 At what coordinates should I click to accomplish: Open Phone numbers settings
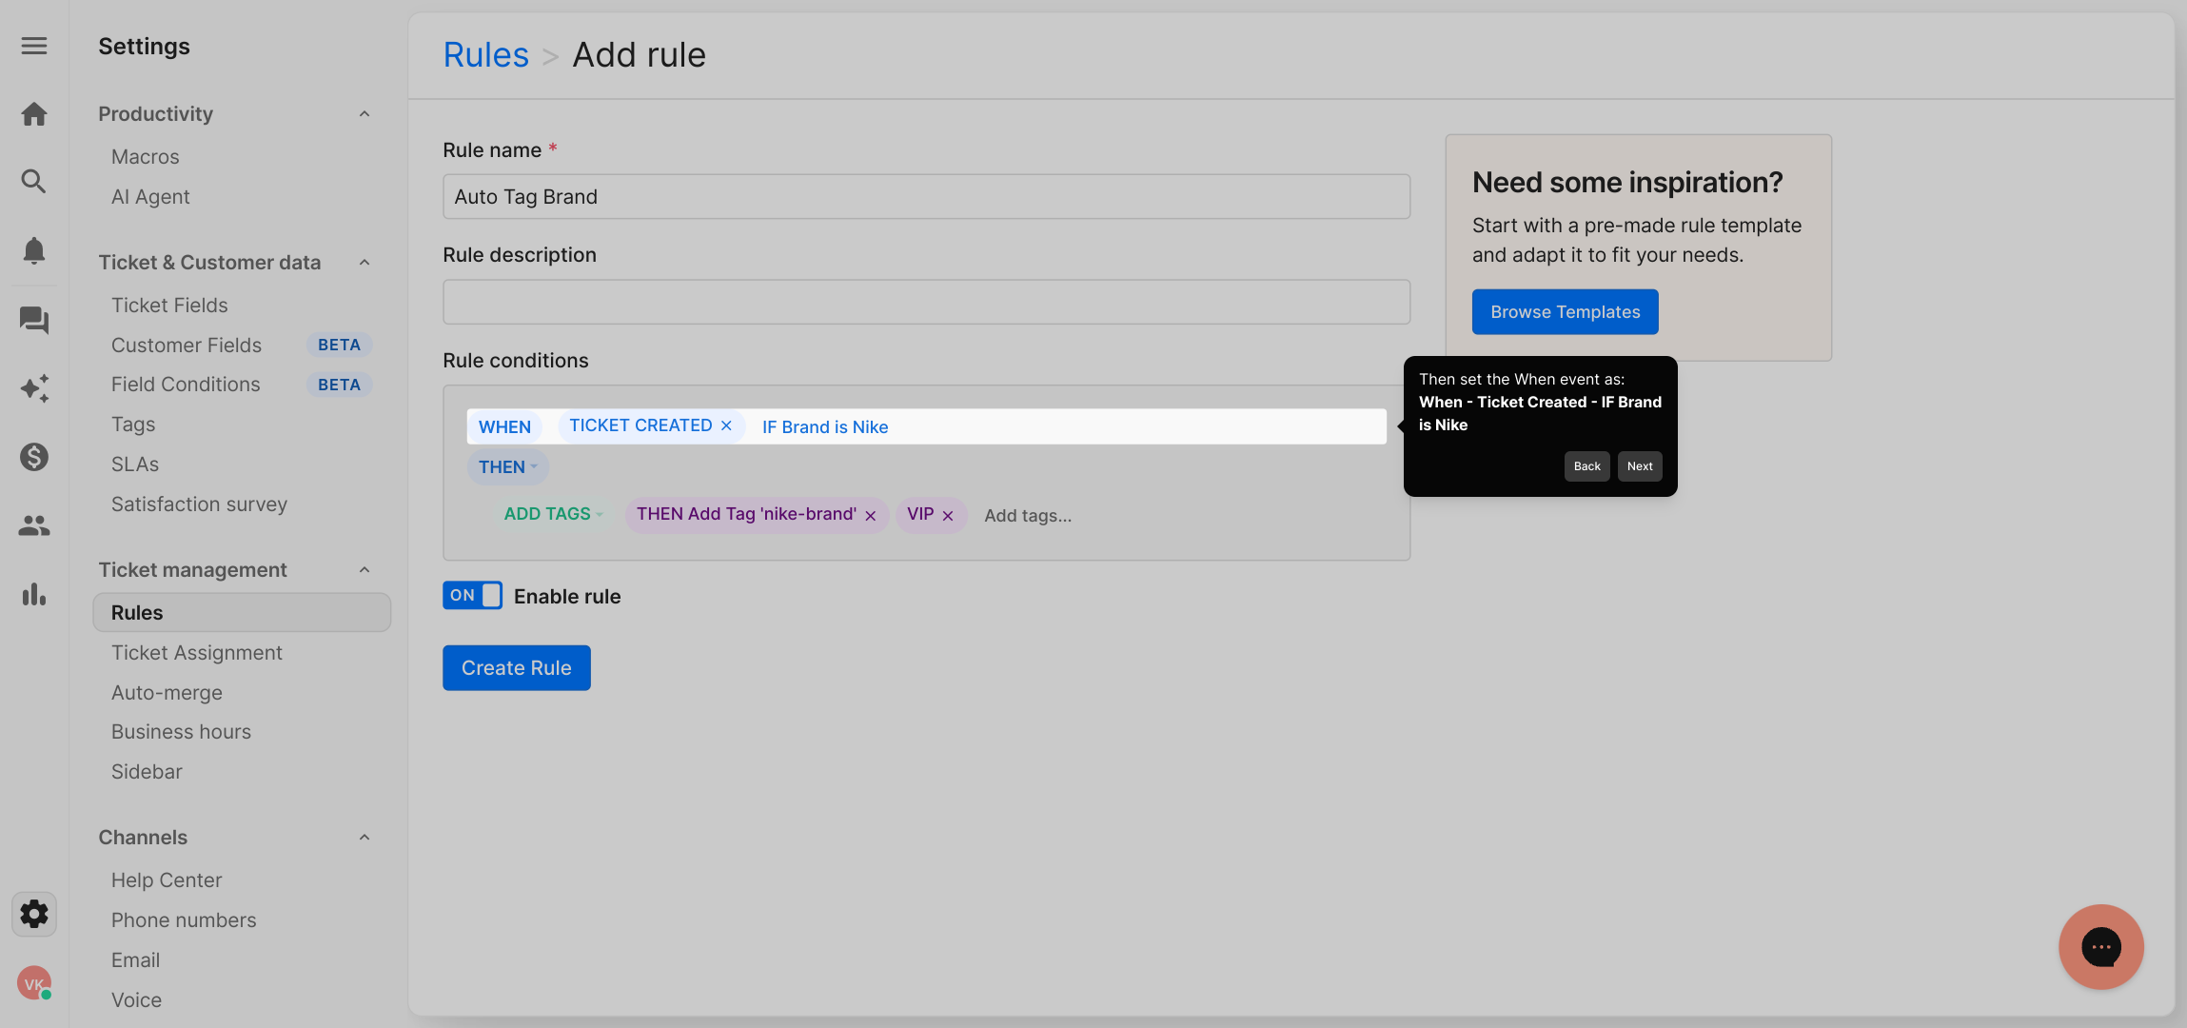tap(184, 920)
